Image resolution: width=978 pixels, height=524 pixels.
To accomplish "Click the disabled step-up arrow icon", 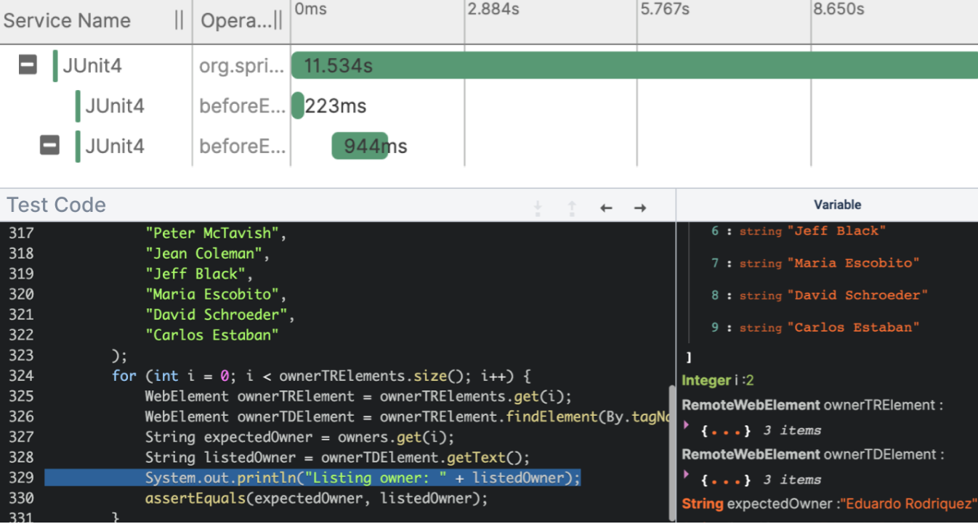I will tap(572, 208).
